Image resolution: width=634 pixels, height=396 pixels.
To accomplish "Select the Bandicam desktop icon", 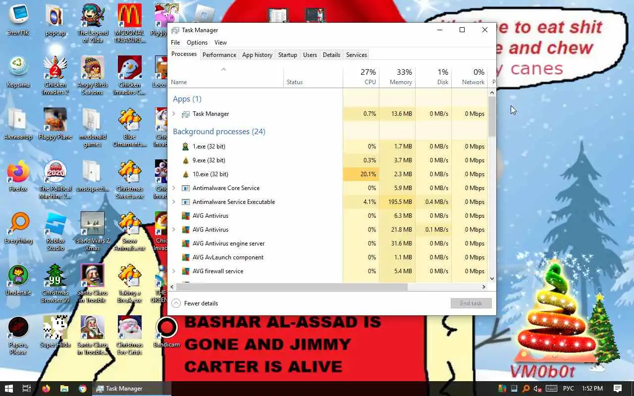I will (166, 332).
